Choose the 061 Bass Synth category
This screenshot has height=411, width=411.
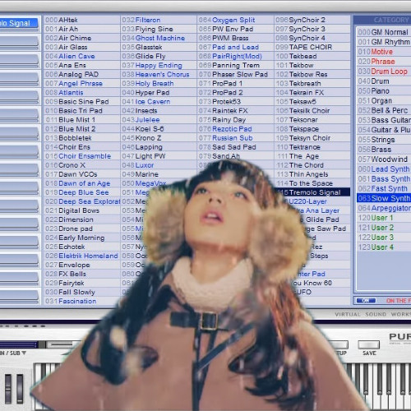384,179
